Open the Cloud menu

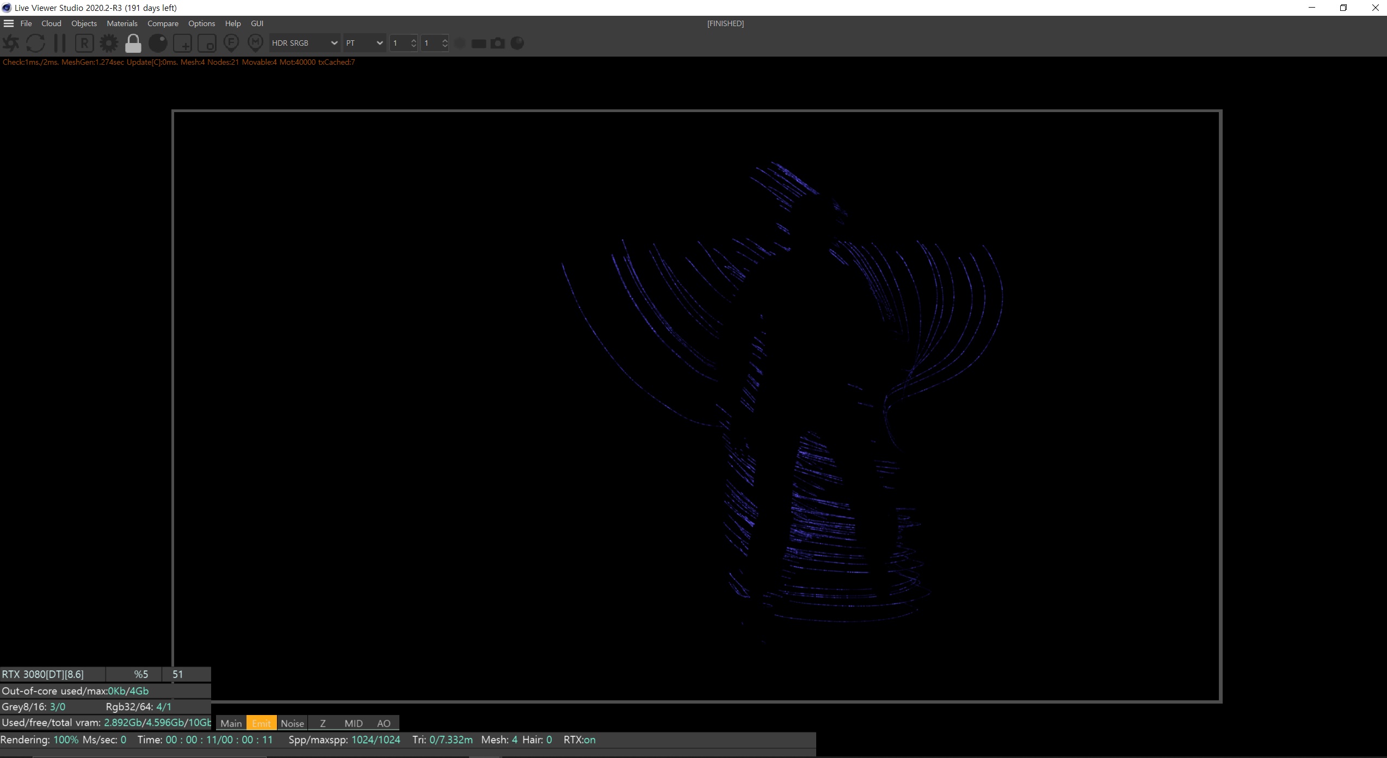click(51, 23)
